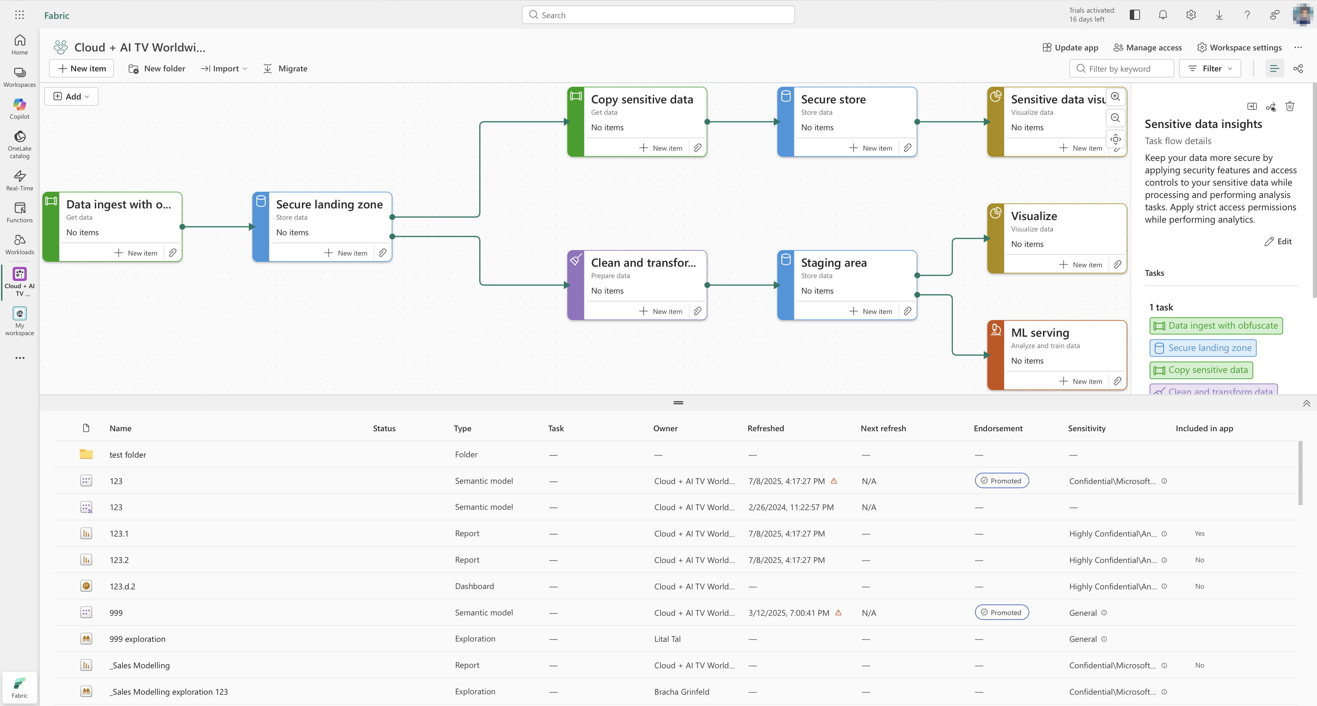This screenshot has height=706, width=1317.
Task: Click the top Search box
Action: 658,15
